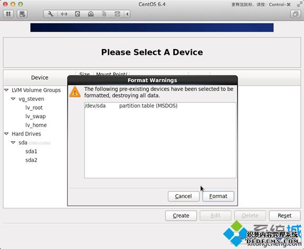
Task: Confirm with the Format button
Action: pyautogui.click(x=218, y=196)
